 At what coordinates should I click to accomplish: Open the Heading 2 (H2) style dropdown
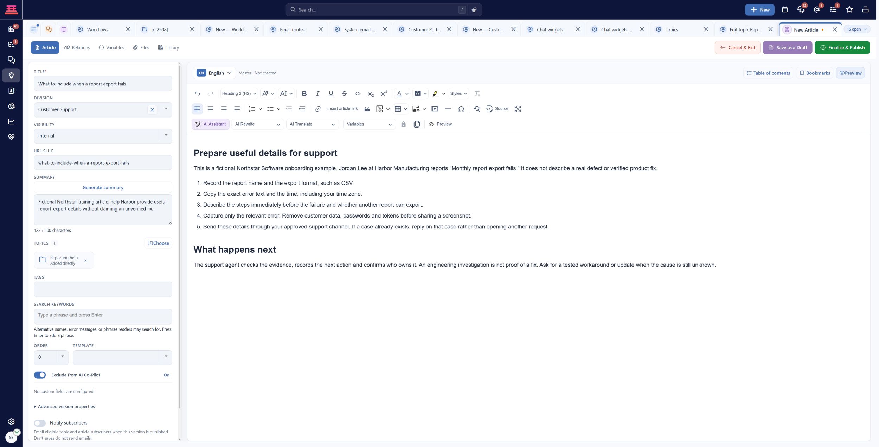click(x=239, y=94)
